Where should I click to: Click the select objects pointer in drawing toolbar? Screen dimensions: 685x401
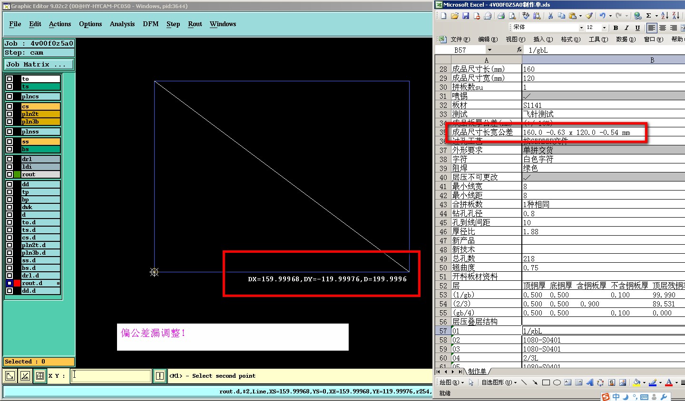(471, 382)
